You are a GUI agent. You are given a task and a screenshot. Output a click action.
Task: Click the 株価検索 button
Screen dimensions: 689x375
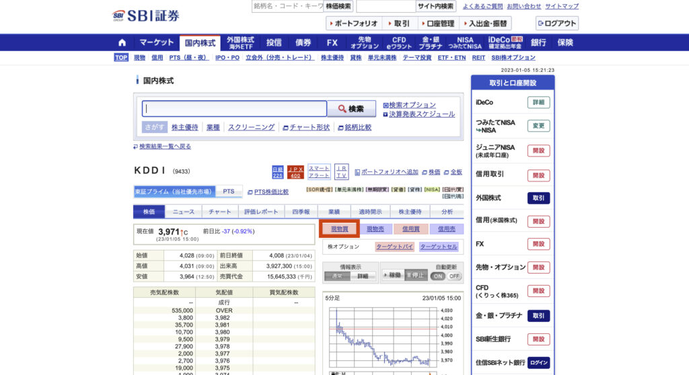338,6
